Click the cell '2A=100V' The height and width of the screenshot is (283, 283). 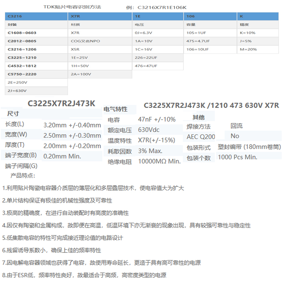(100, 74)
